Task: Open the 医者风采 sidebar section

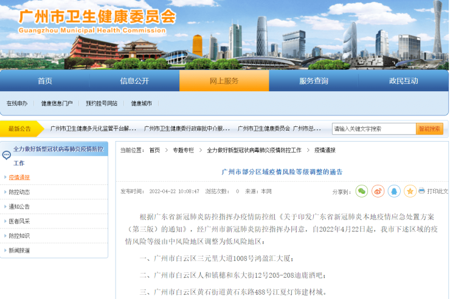Action: (19, 221)
